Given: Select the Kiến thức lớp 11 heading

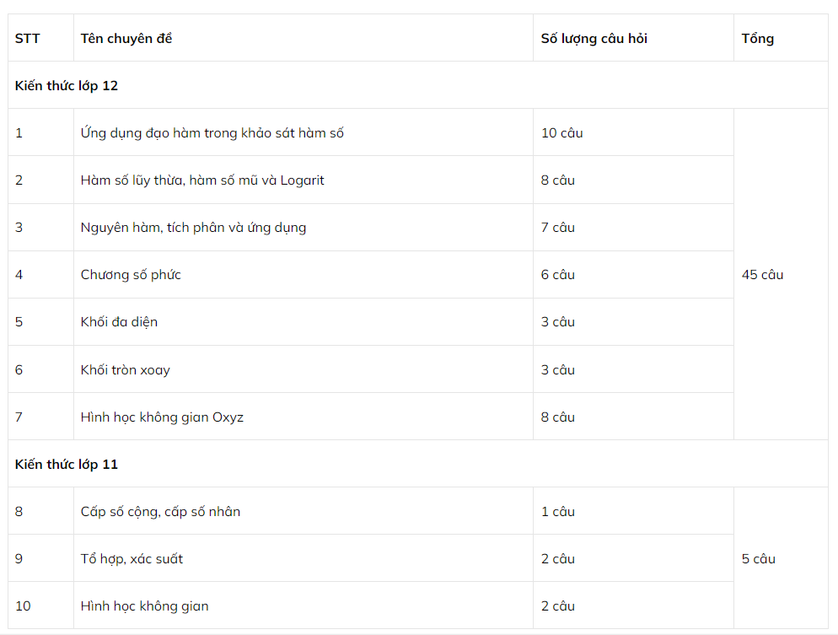Looking at the screenshot, I should coord(67,465).
